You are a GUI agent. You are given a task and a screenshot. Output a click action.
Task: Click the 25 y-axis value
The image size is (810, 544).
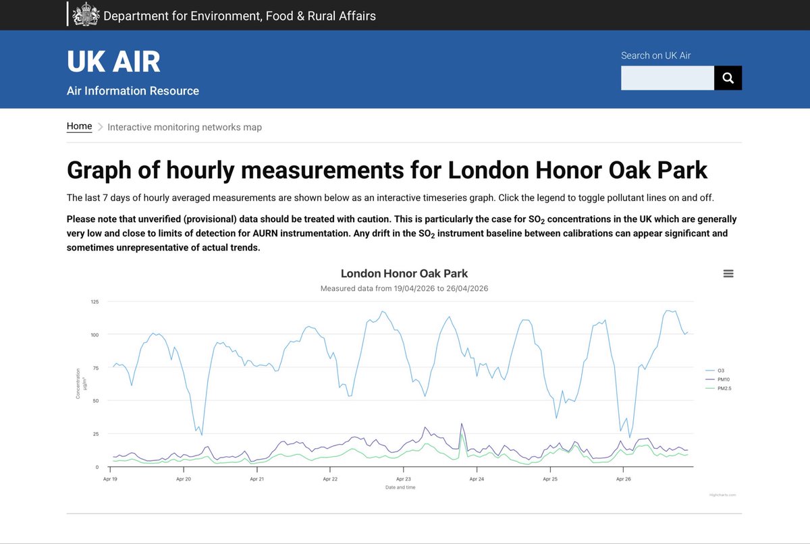point(96,434)
